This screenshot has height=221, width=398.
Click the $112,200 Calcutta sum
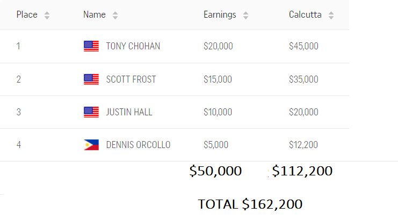302,171
